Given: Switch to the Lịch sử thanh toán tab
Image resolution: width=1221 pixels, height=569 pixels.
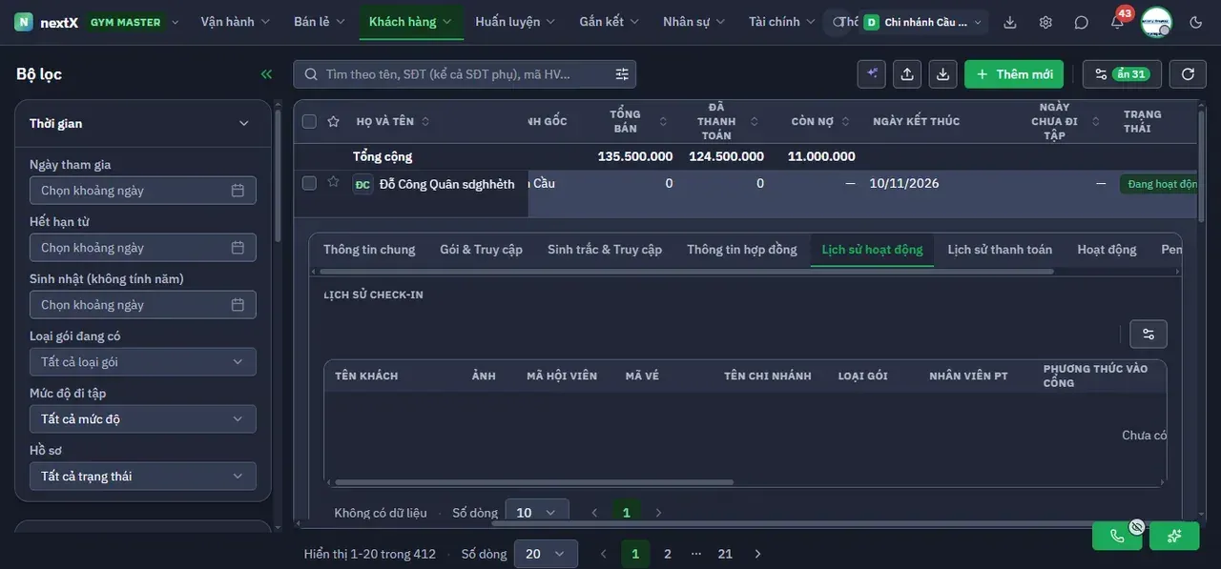Looking at the screenshot, I should [1000, 250].
